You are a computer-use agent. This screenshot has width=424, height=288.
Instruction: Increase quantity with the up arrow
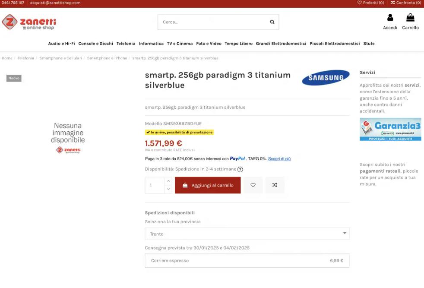tap(168, 181)
